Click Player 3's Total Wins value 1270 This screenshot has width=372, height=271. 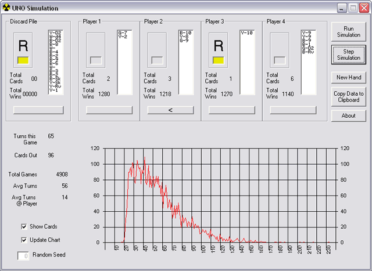pyautogui.click(x=226, y=94)
